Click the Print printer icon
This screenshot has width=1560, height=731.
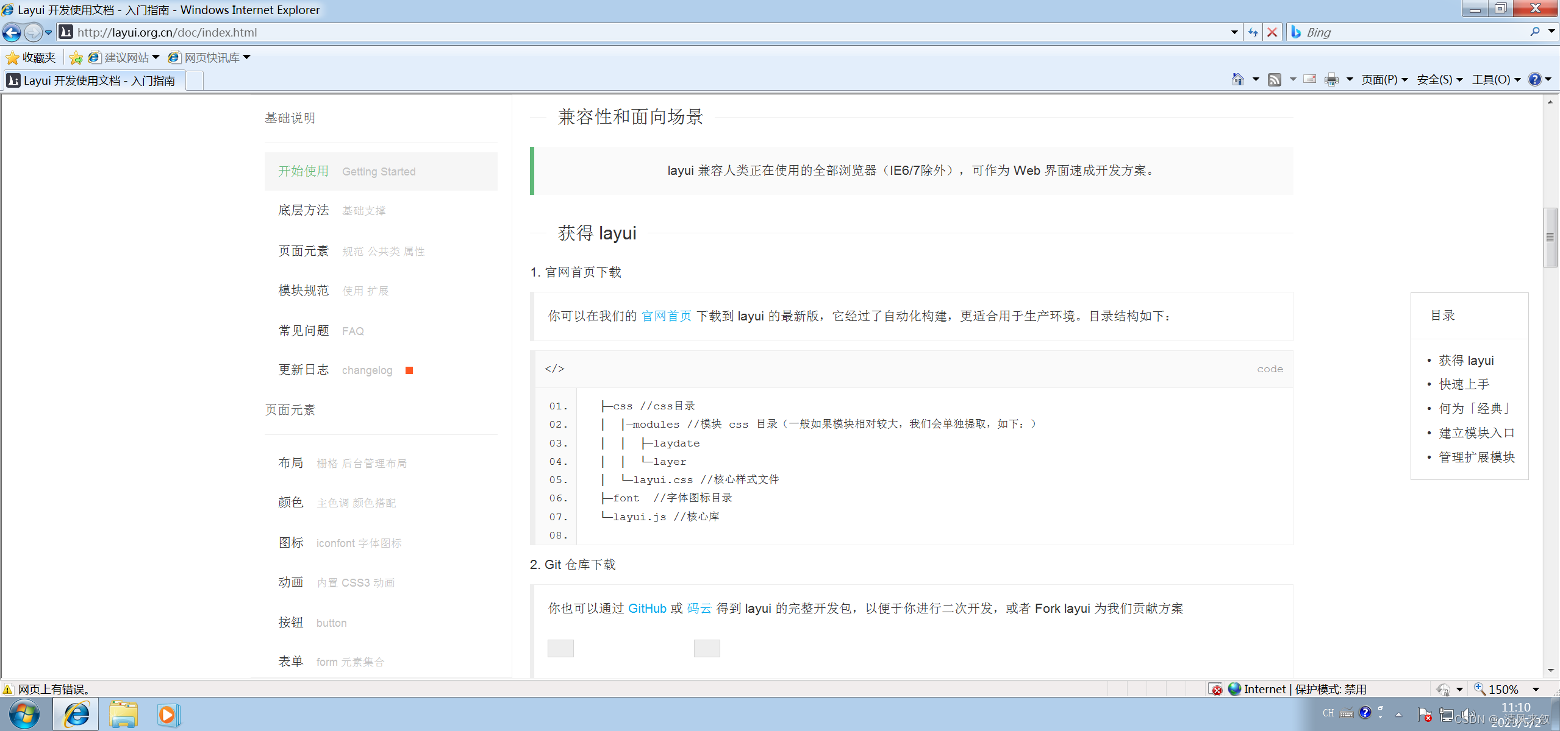tap(1331, 79)
